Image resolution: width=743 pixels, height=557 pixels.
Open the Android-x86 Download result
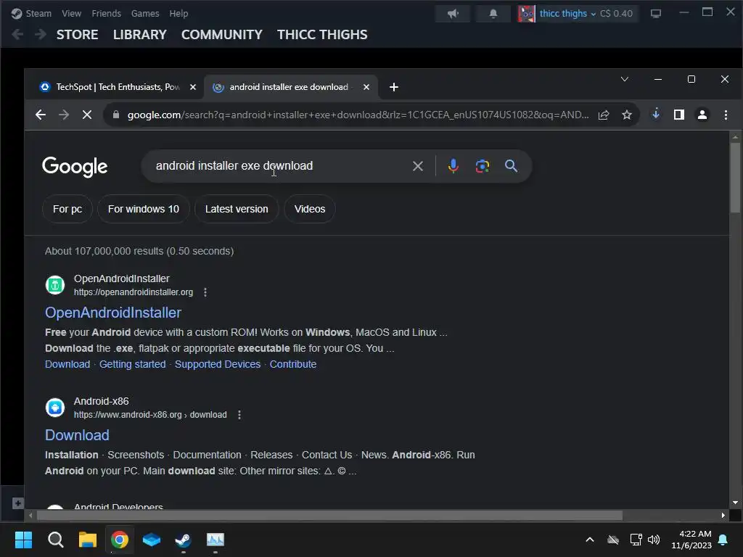point(77,435)
